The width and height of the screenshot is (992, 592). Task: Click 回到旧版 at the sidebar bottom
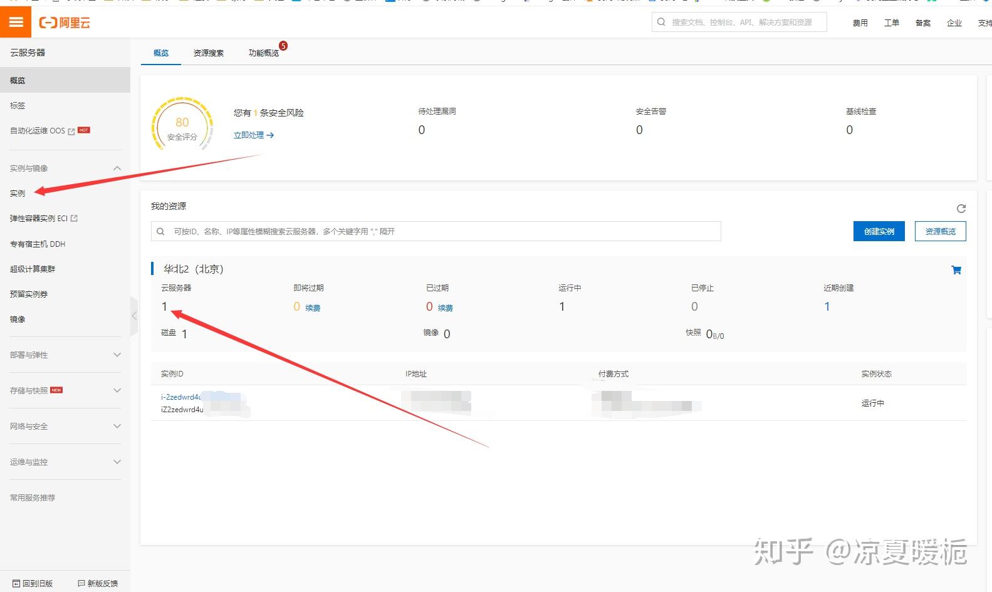33,583
